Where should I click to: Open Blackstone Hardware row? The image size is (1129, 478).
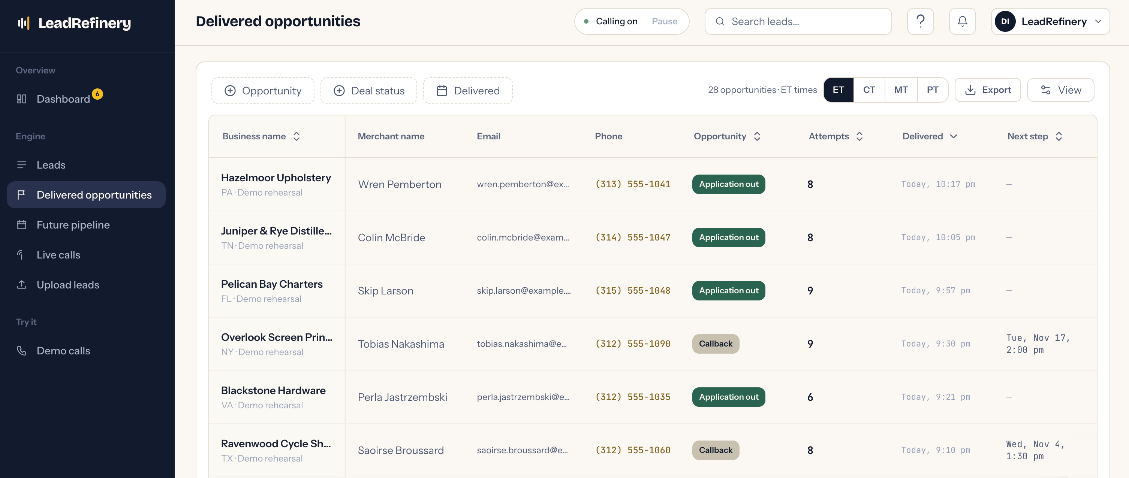click(653, 397)
